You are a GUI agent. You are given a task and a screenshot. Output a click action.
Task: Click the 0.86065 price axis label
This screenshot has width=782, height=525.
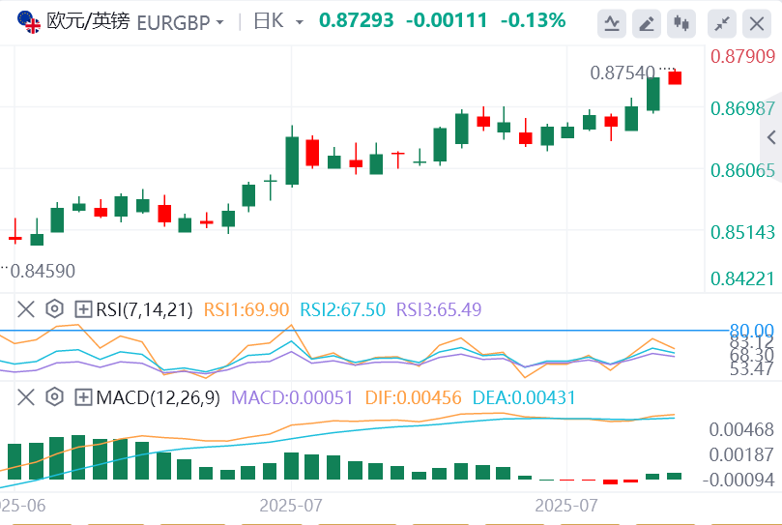tap(743, 170)
